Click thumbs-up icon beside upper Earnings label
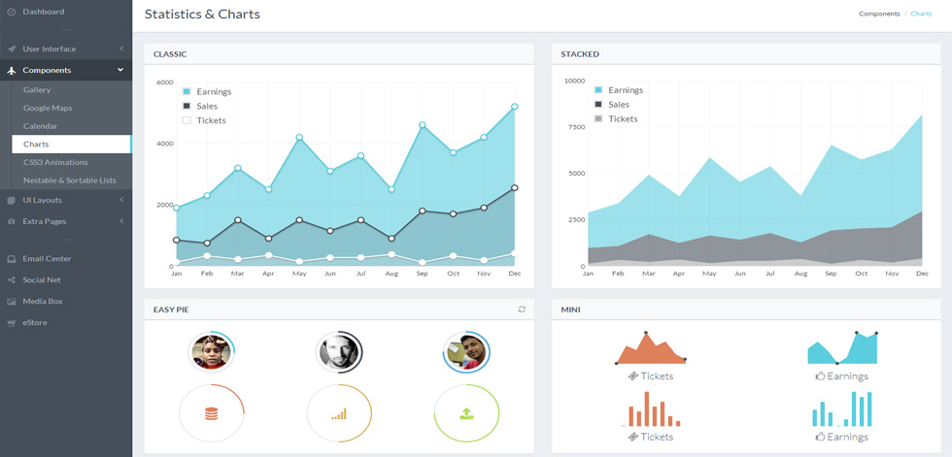The image size is (952, 457). tap(820, 375)
